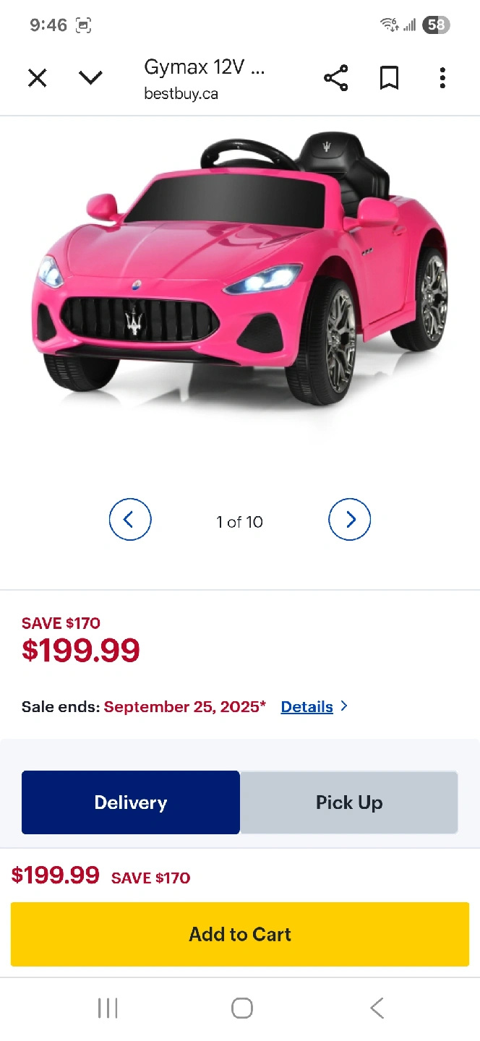Open the Details link for the sale
480x1041 pixels.
coord(307,707)
